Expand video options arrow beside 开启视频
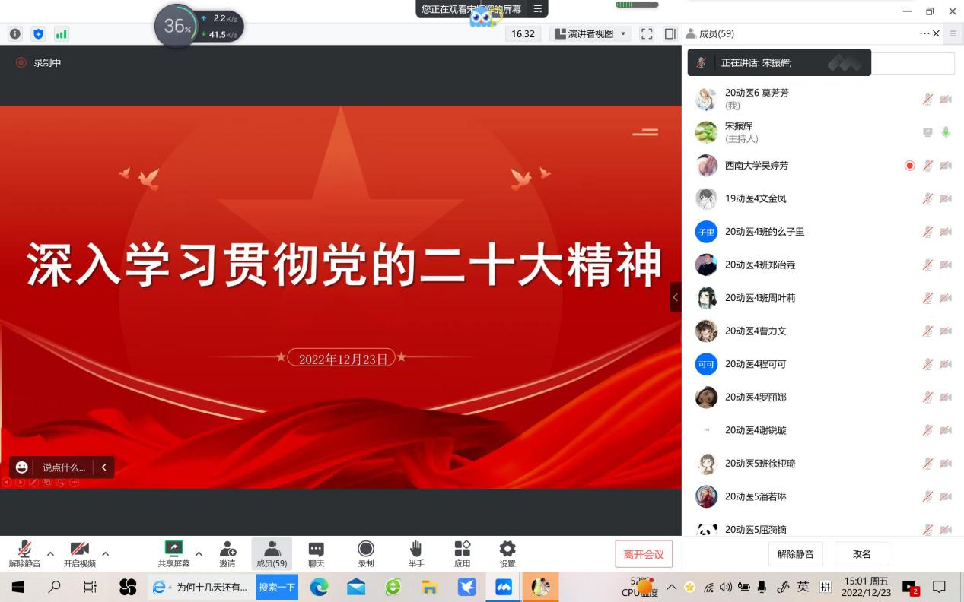This screenshot has height=602, width=964. point(105,553)
